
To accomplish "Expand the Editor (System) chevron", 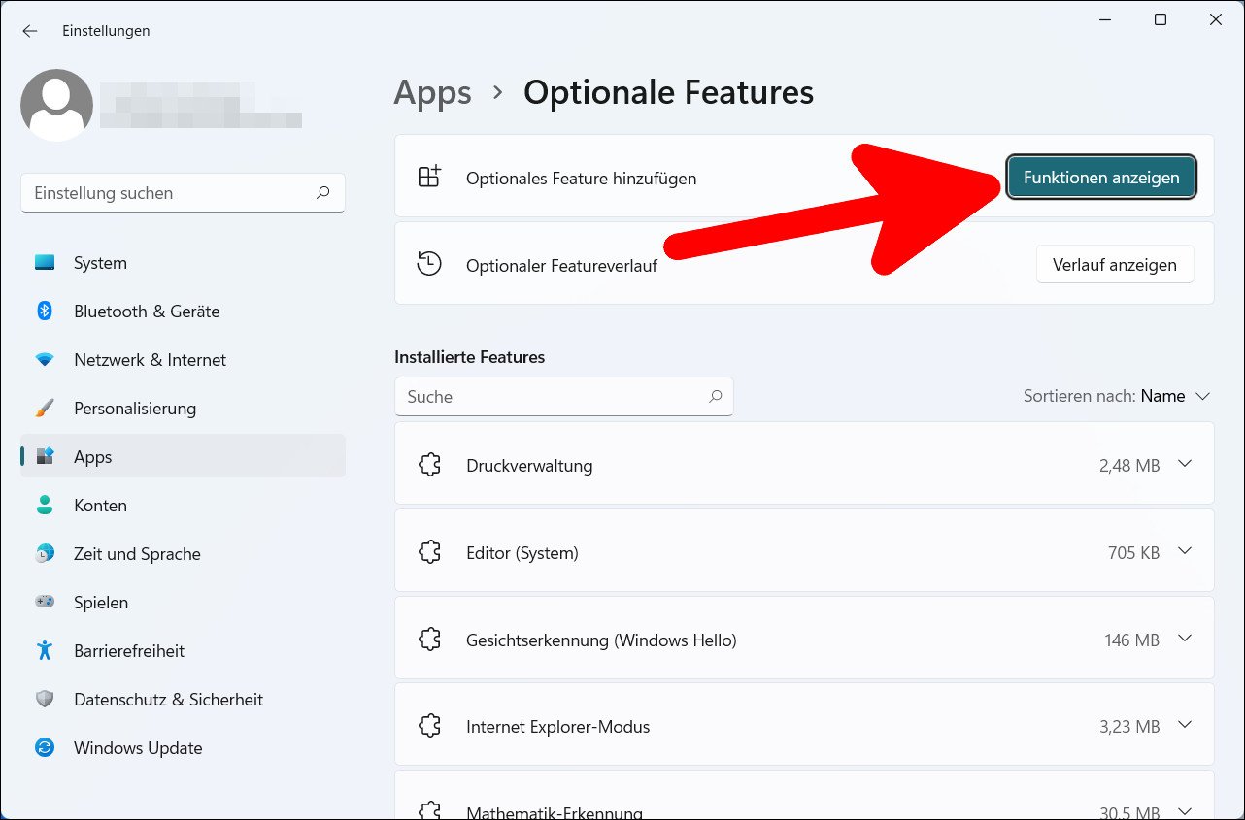I will [x=1184, y=551].
